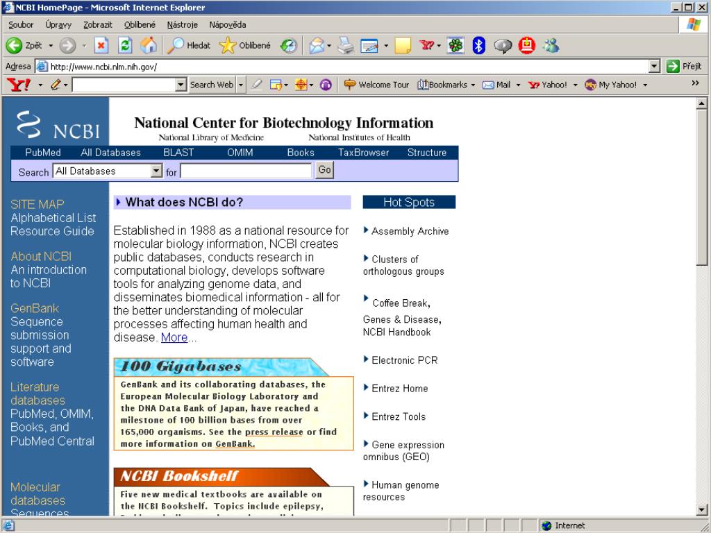Click the Go search button
The image size is (711, 533).
[x=325, y=170]
